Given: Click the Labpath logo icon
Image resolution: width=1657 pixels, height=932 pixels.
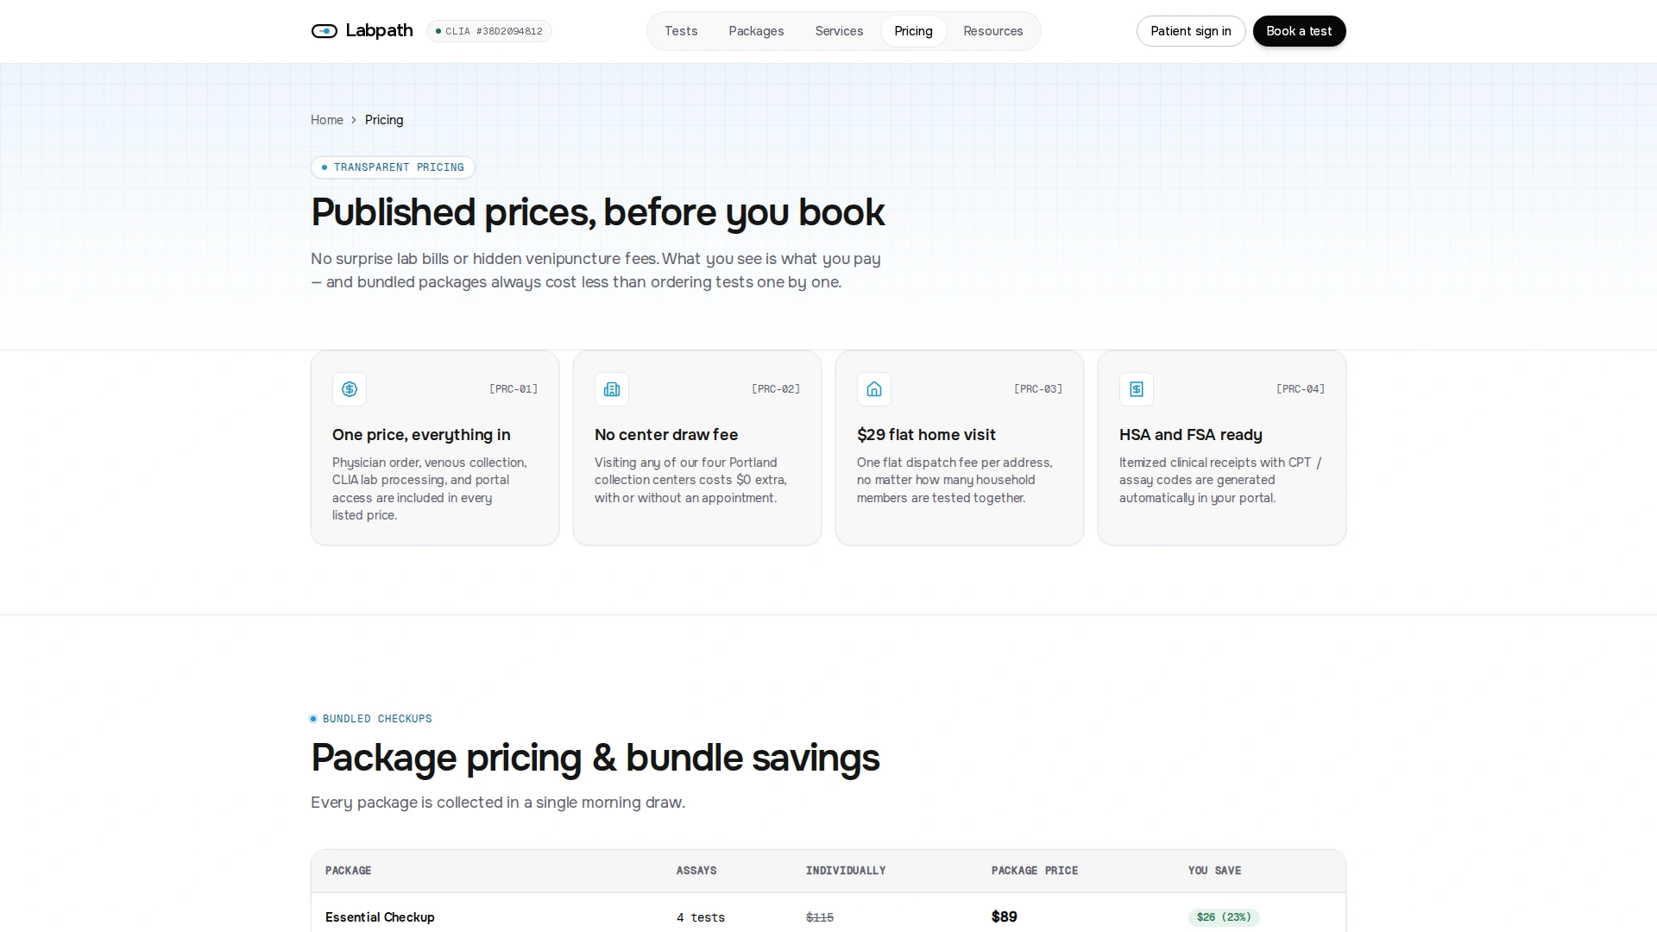Looking at the screenshot, I should (x=324, y=31).
